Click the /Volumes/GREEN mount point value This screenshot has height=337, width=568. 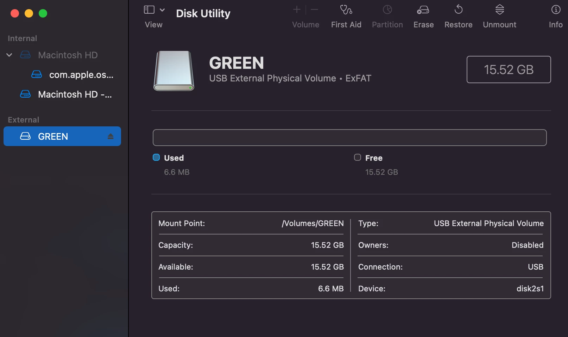tap(313, 223)
